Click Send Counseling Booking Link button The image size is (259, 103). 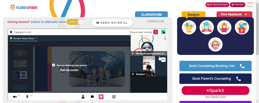tap(215, 66)
